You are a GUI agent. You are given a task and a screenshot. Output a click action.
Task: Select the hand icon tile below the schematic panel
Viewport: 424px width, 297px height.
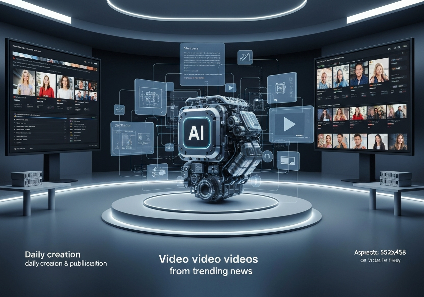[158, 173]
